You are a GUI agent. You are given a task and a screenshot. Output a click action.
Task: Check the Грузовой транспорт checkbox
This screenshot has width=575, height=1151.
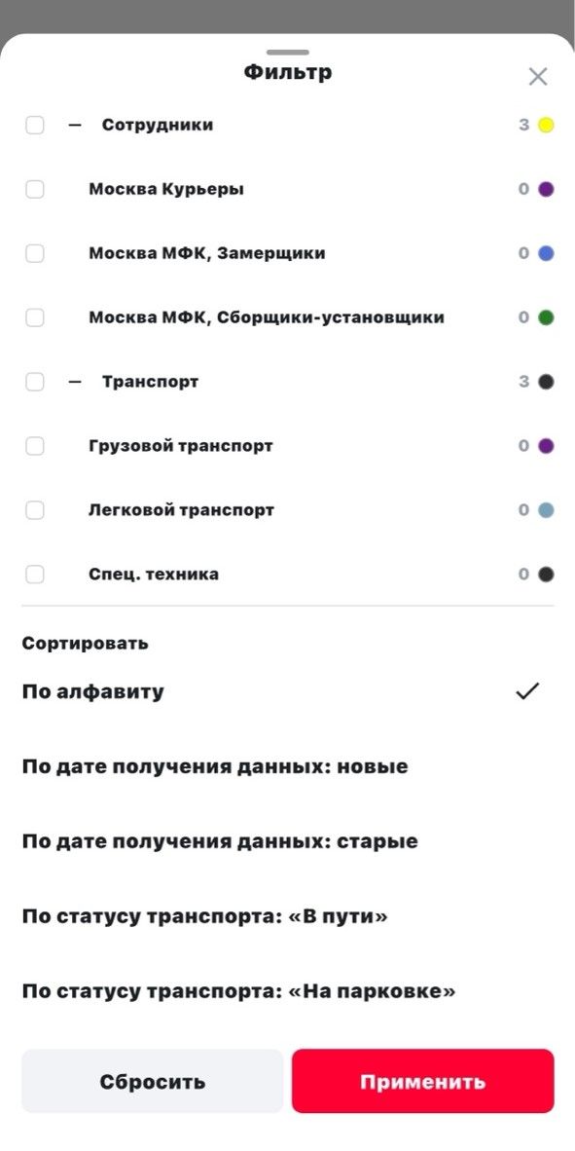click(34, 446)
